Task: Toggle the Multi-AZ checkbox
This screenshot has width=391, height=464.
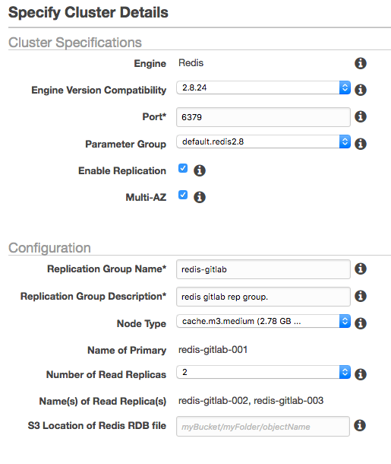Action: click(x=183, y=195)
